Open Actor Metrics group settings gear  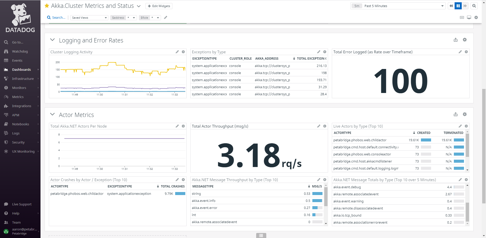tap(465, 114)
